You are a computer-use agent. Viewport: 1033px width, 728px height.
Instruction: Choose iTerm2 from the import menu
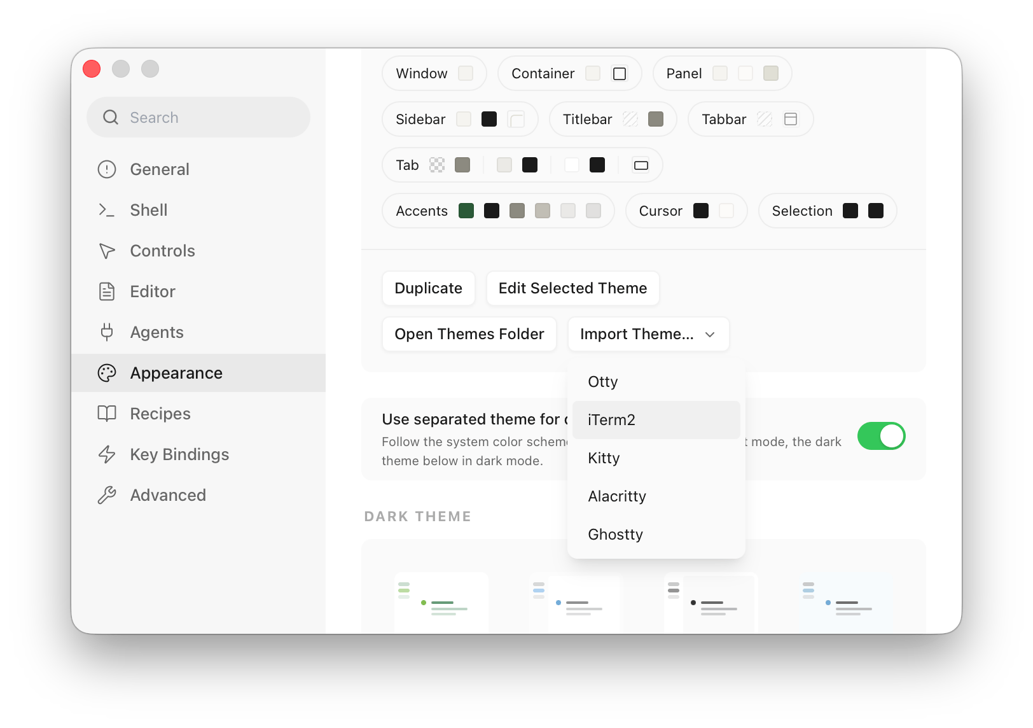click(656, 420)
